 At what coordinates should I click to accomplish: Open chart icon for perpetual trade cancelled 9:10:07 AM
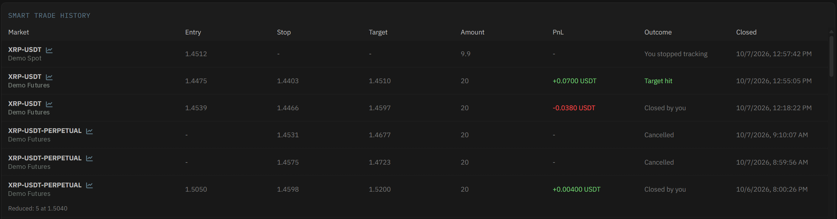click(89, 131)
